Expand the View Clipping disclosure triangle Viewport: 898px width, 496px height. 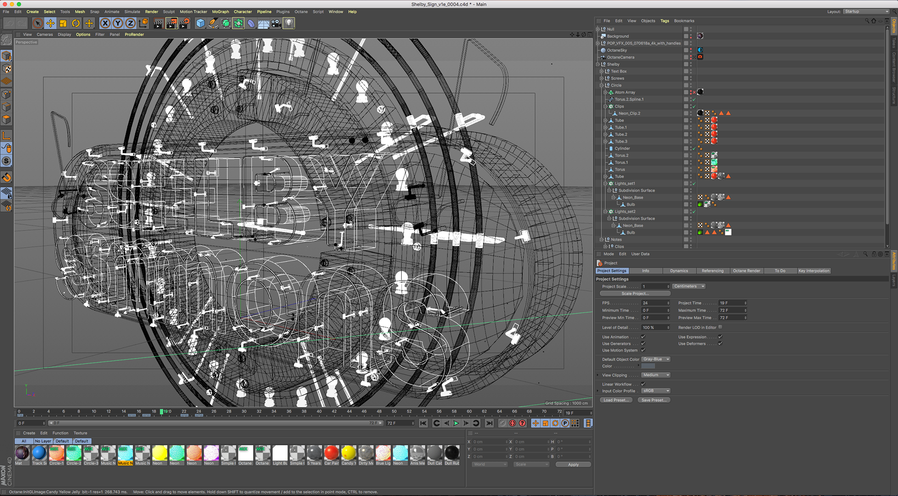pyautogui.click(x=598, y=375)
